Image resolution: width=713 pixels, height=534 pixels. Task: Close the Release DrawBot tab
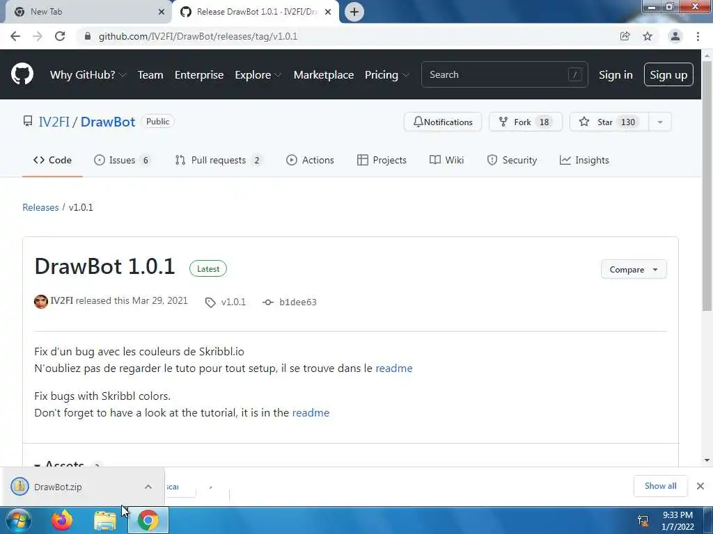pyautogui.click(x=328, y=12)
